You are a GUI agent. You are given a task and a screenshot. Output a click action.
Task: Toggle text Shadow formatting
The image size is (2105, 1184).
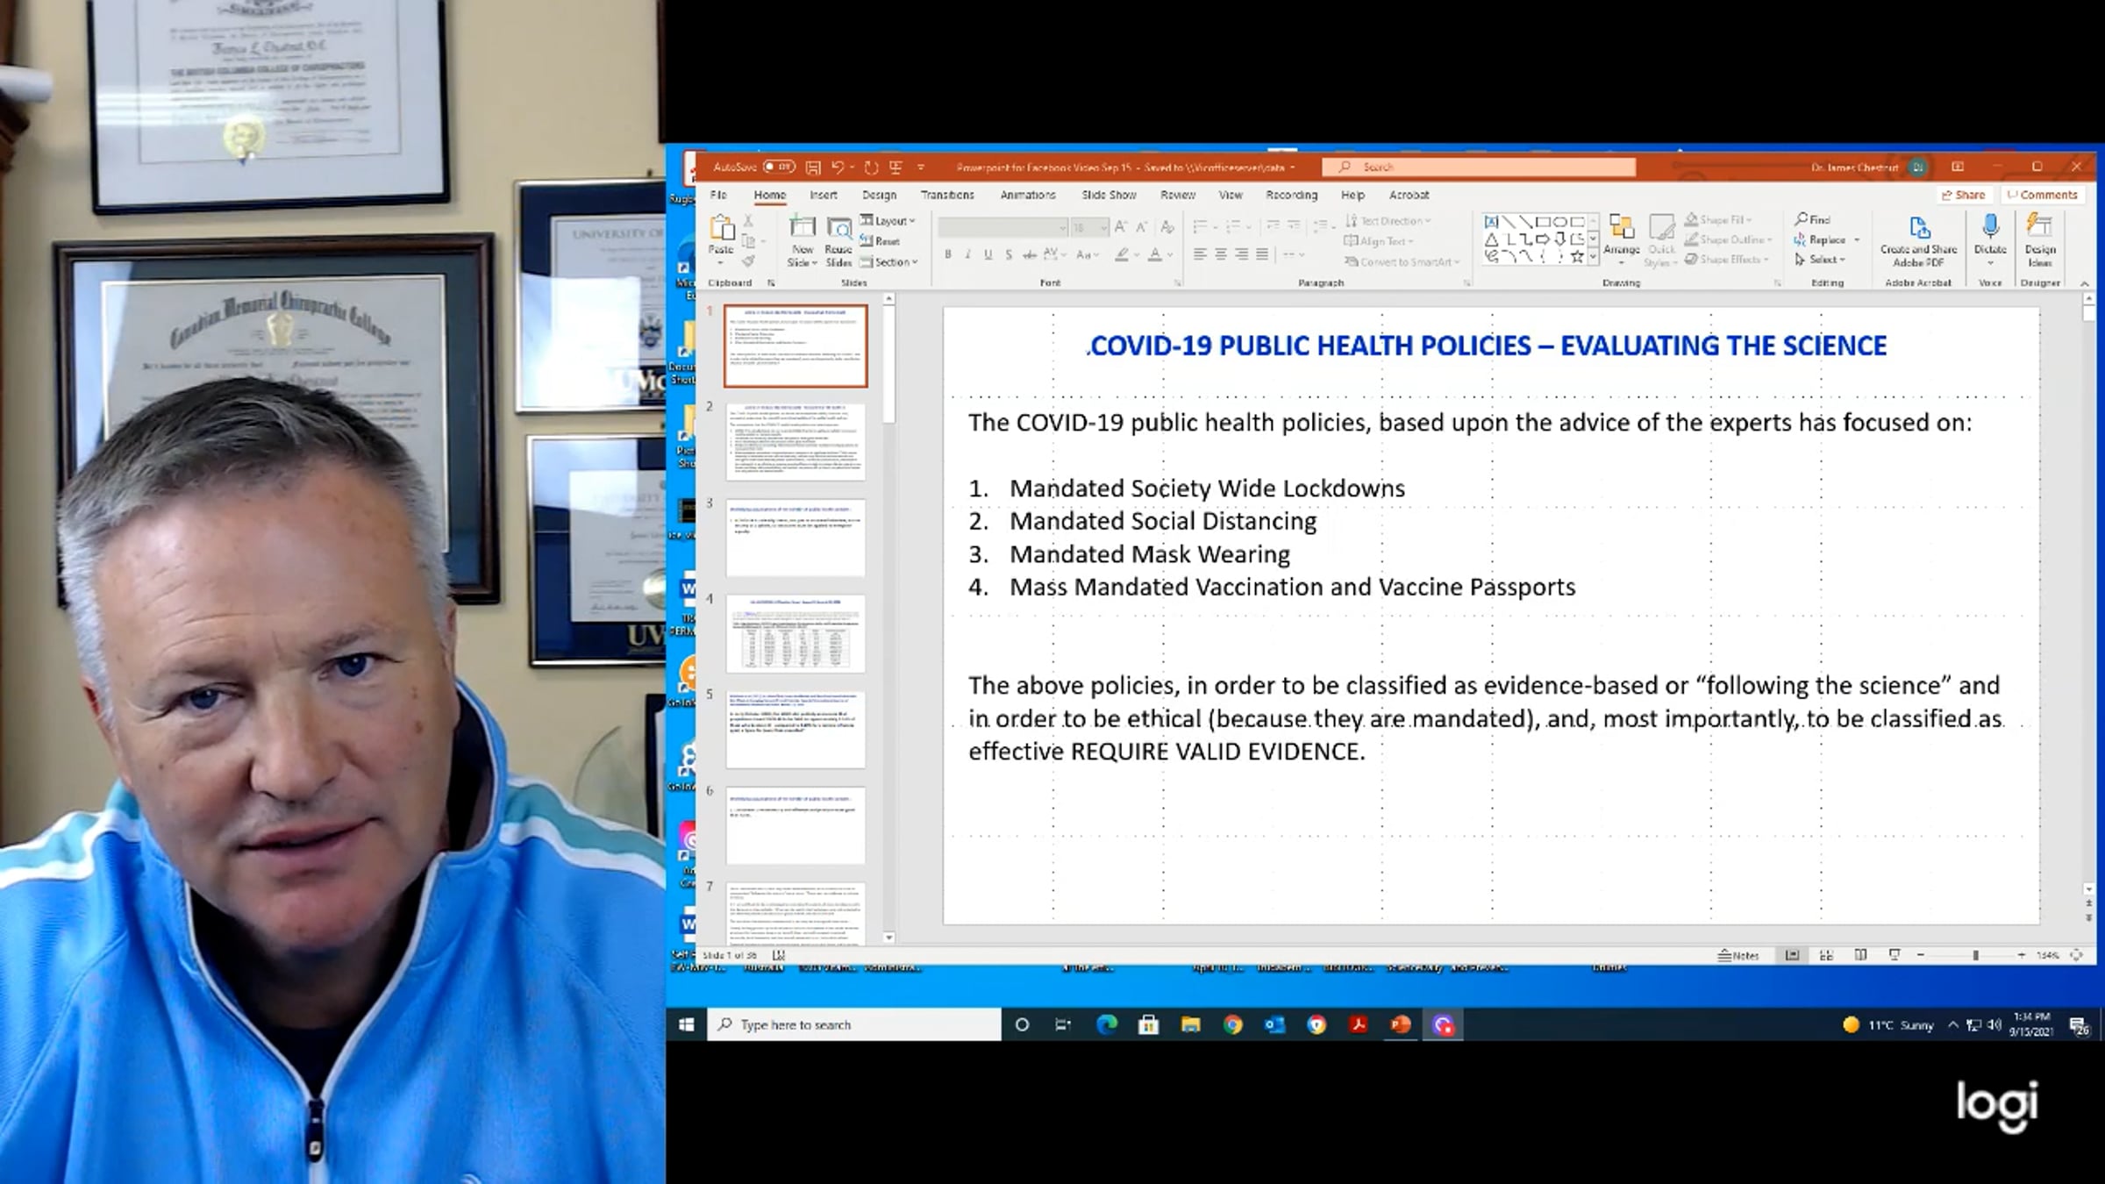tap(1009, 254)
